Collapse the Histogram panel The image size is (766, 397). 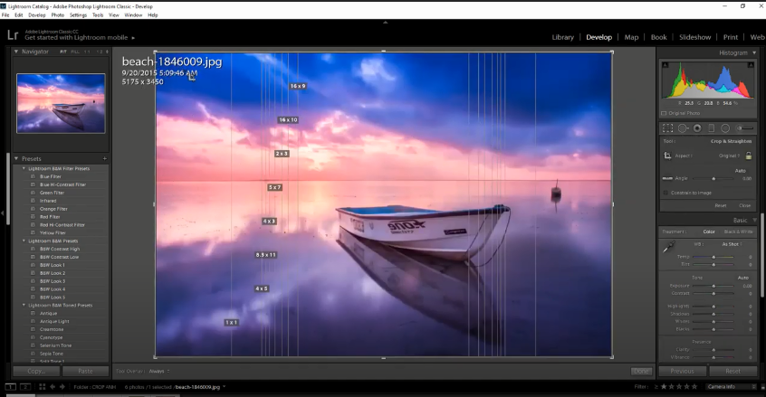754,53
